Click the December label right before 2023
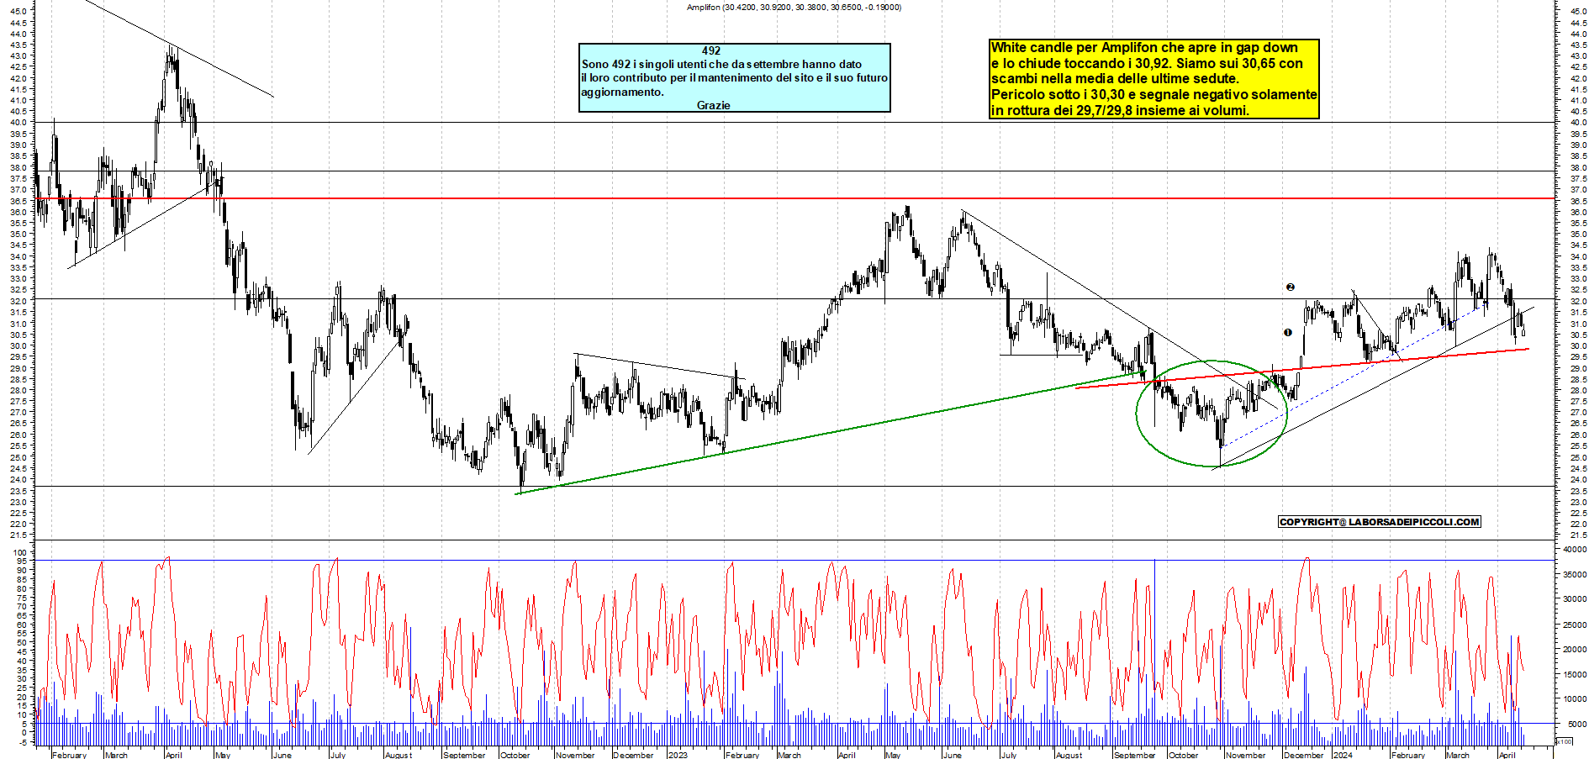1589x759 pixels. coord(633,755)
